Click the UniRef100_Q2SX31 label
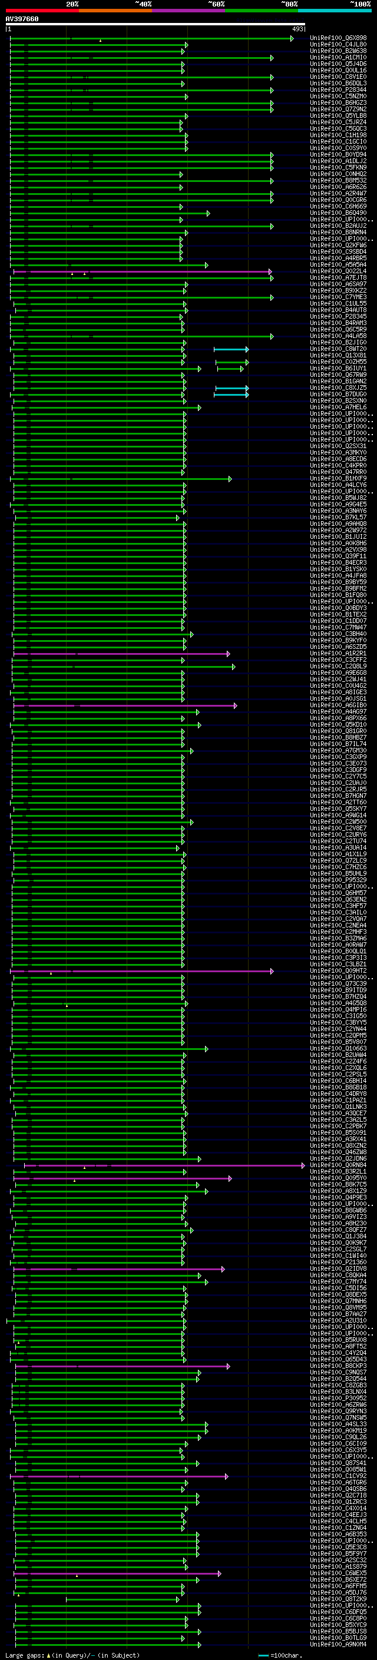 click(338, 446)
